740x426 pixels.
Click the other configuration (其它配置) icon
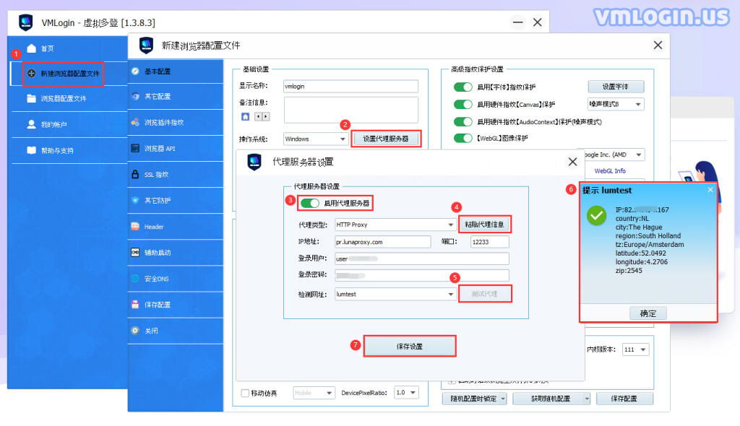coord(135,96)
